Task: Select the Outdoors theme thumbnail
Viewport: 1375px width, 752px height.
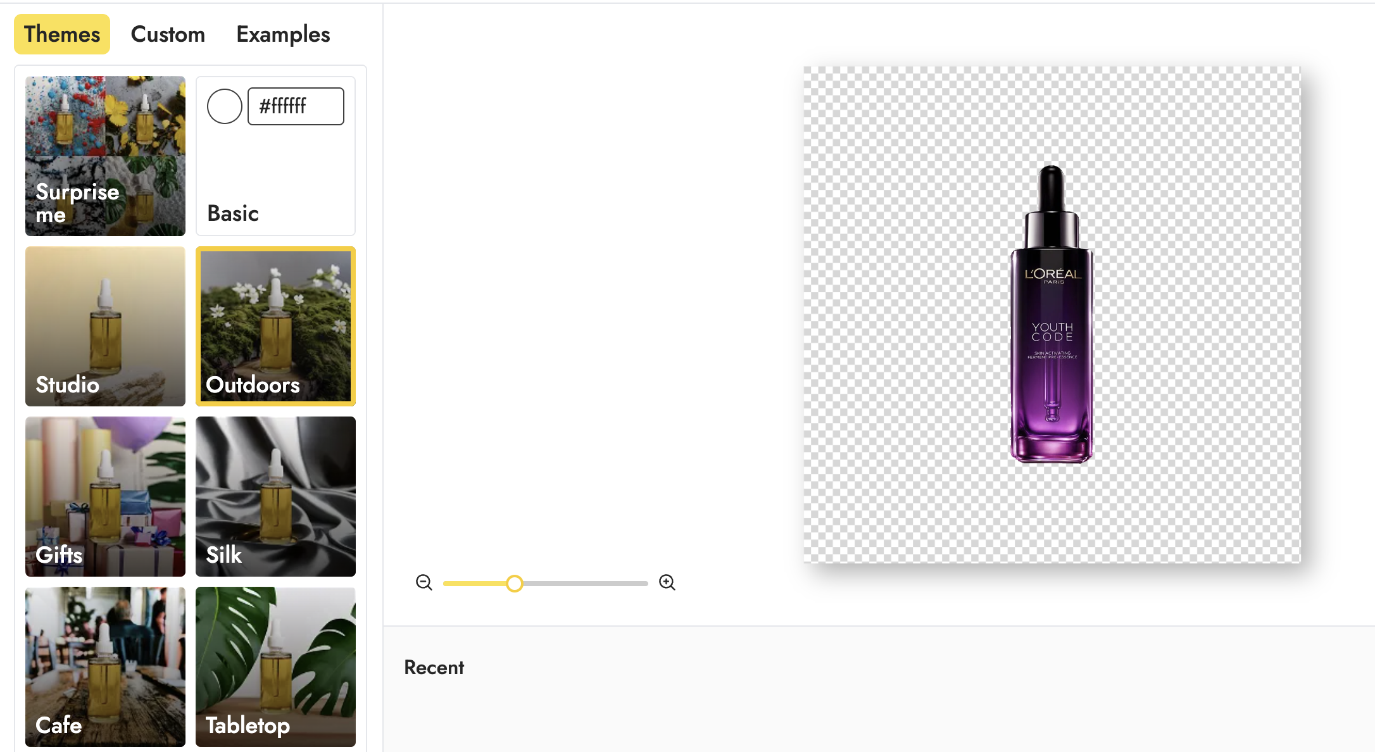Action: click(x=275, y=326)
